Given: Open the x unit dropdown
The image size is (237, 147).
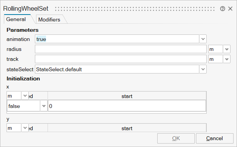Looking at the screenshot, I should coord(25,96).
